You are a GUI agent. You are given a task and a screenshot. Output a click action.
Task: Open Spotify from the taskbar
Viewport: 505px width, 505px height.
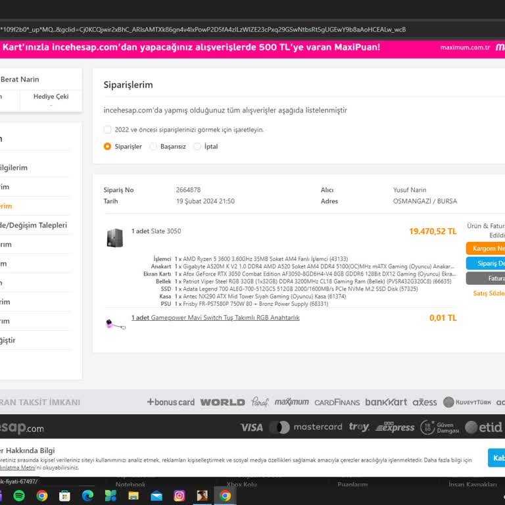tap(19, 495)
